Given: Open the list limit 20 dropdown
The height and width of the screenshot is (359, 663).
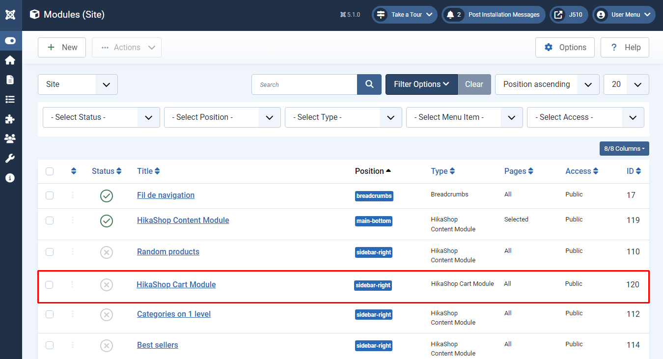Looking at the screenshot, I should [x=626, y=84].
